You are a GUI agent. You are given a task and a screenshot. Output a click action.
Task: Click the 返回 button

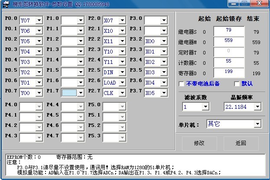241,143
